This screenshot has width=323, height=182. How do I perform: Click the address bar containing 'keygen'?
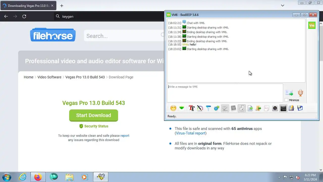coord(109,16)
